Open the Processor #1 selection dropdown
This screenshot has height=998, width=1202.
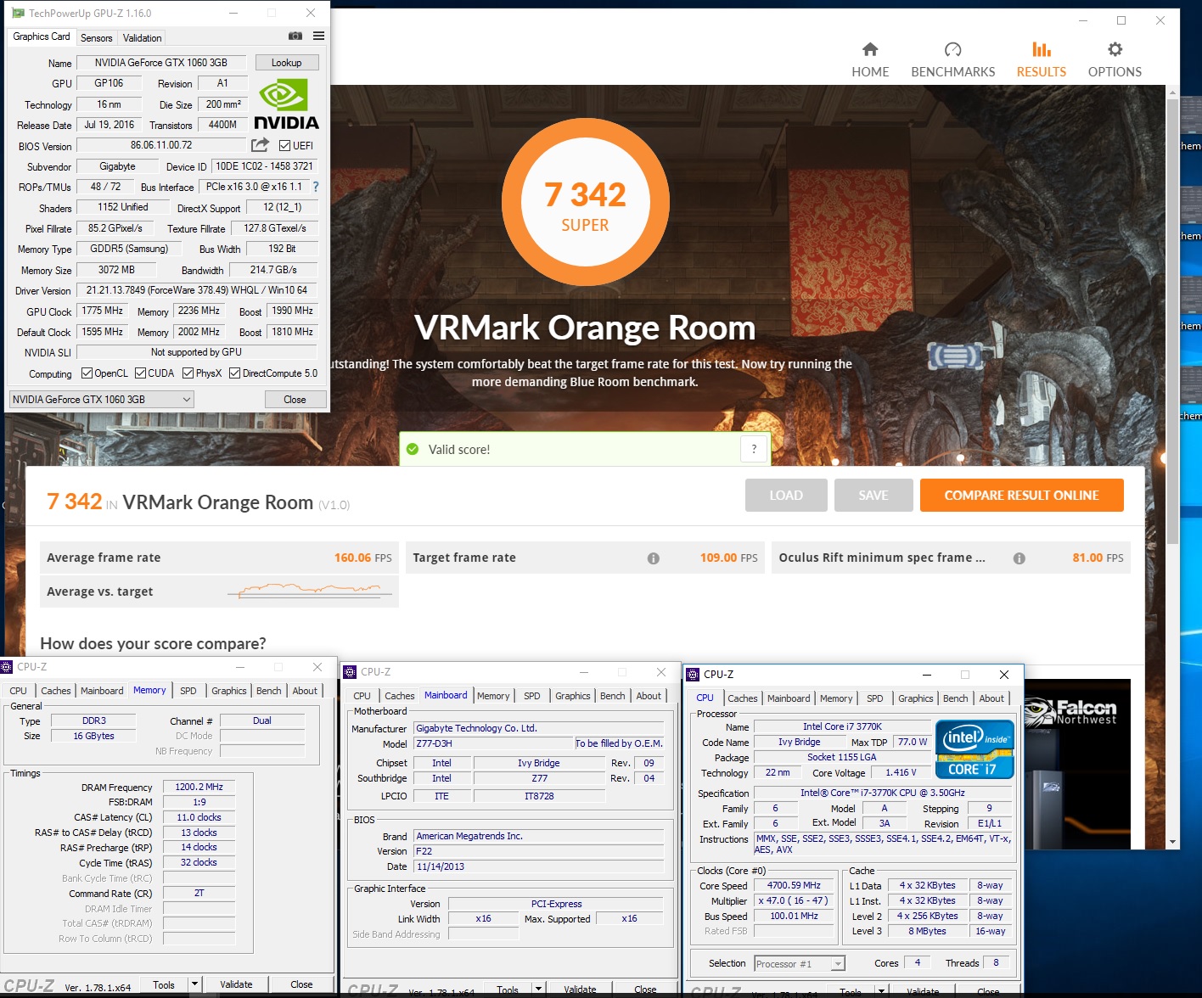[x=800, y=963]
